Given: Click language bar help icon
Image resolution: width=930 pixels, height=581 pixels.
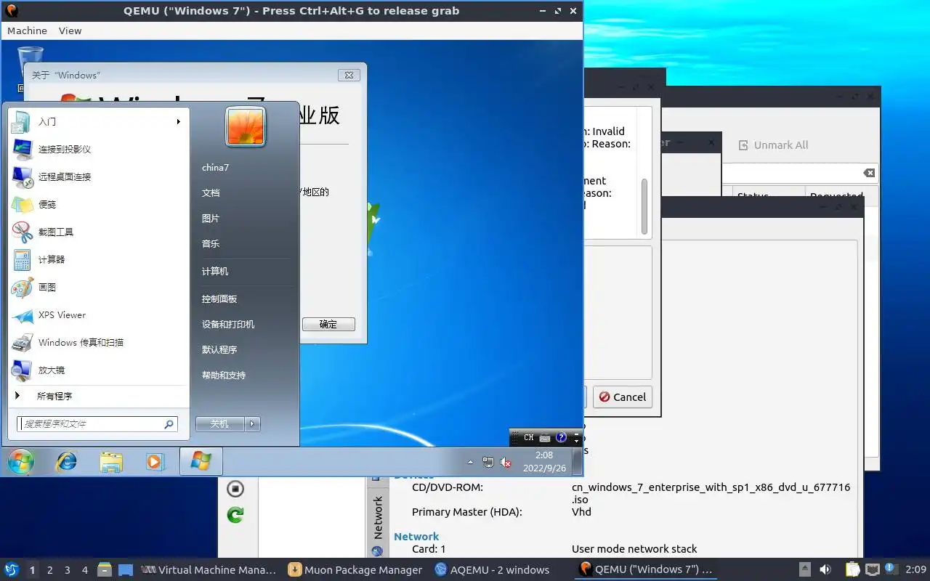Looking at the screenshot, I should [561, 437].
